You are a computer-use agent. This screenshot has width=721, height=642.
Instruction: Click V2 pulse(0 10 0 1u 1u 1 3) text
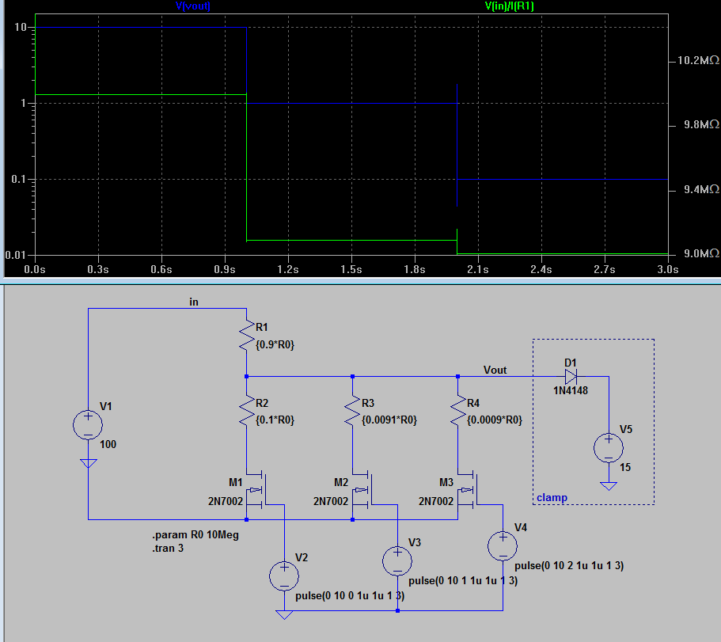tap(350, 595)
